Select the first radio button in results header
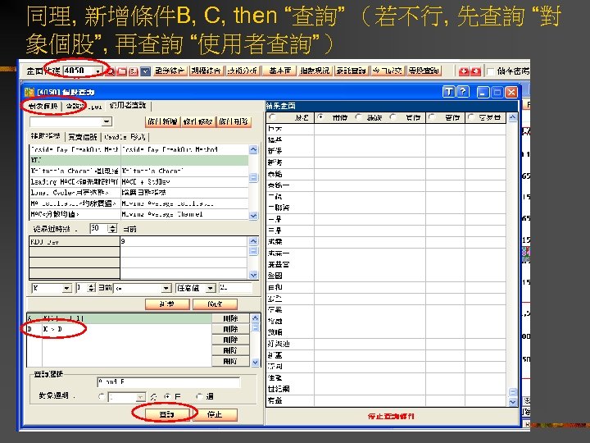 pos(272,117)
